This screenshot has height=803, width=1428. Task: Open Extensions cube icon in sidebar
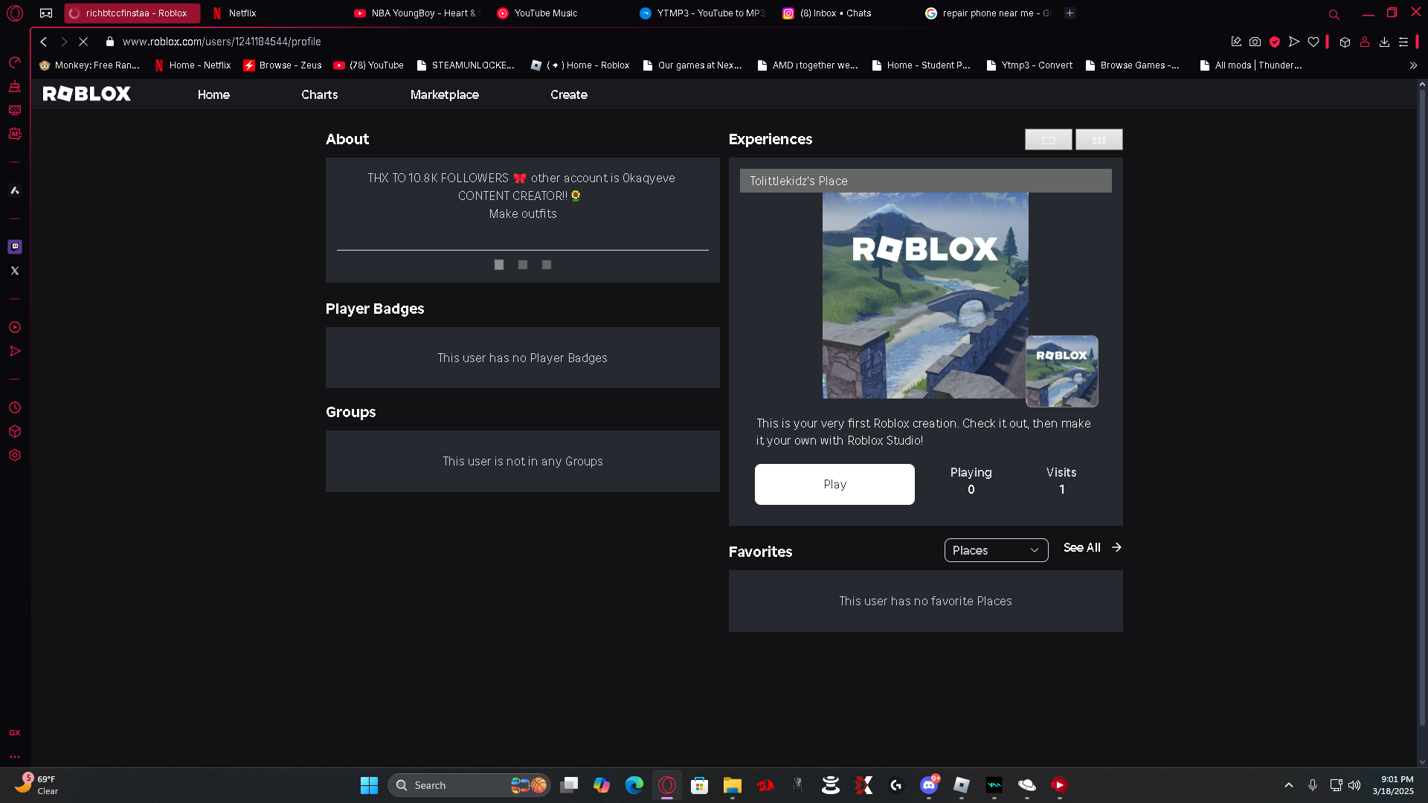15,431
